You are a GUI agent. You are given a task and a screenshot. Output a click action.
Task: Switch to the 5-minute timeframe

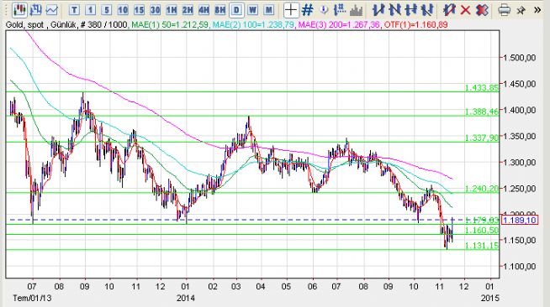(107, 10)
